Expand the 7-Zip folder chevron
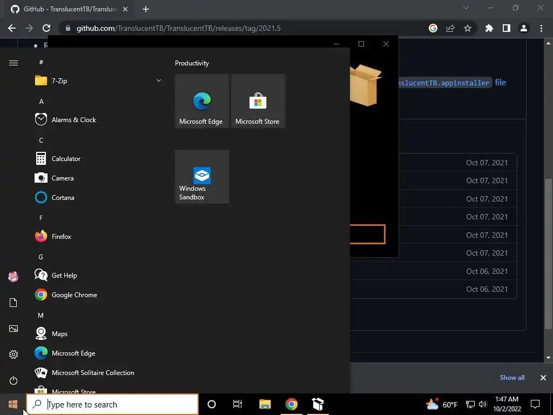The image size is (553, 415). point(159,81)
